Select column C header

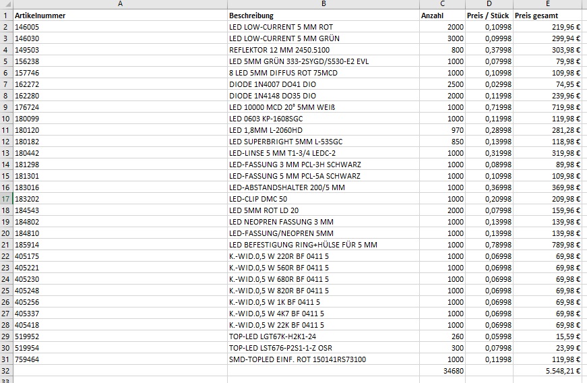442,4
